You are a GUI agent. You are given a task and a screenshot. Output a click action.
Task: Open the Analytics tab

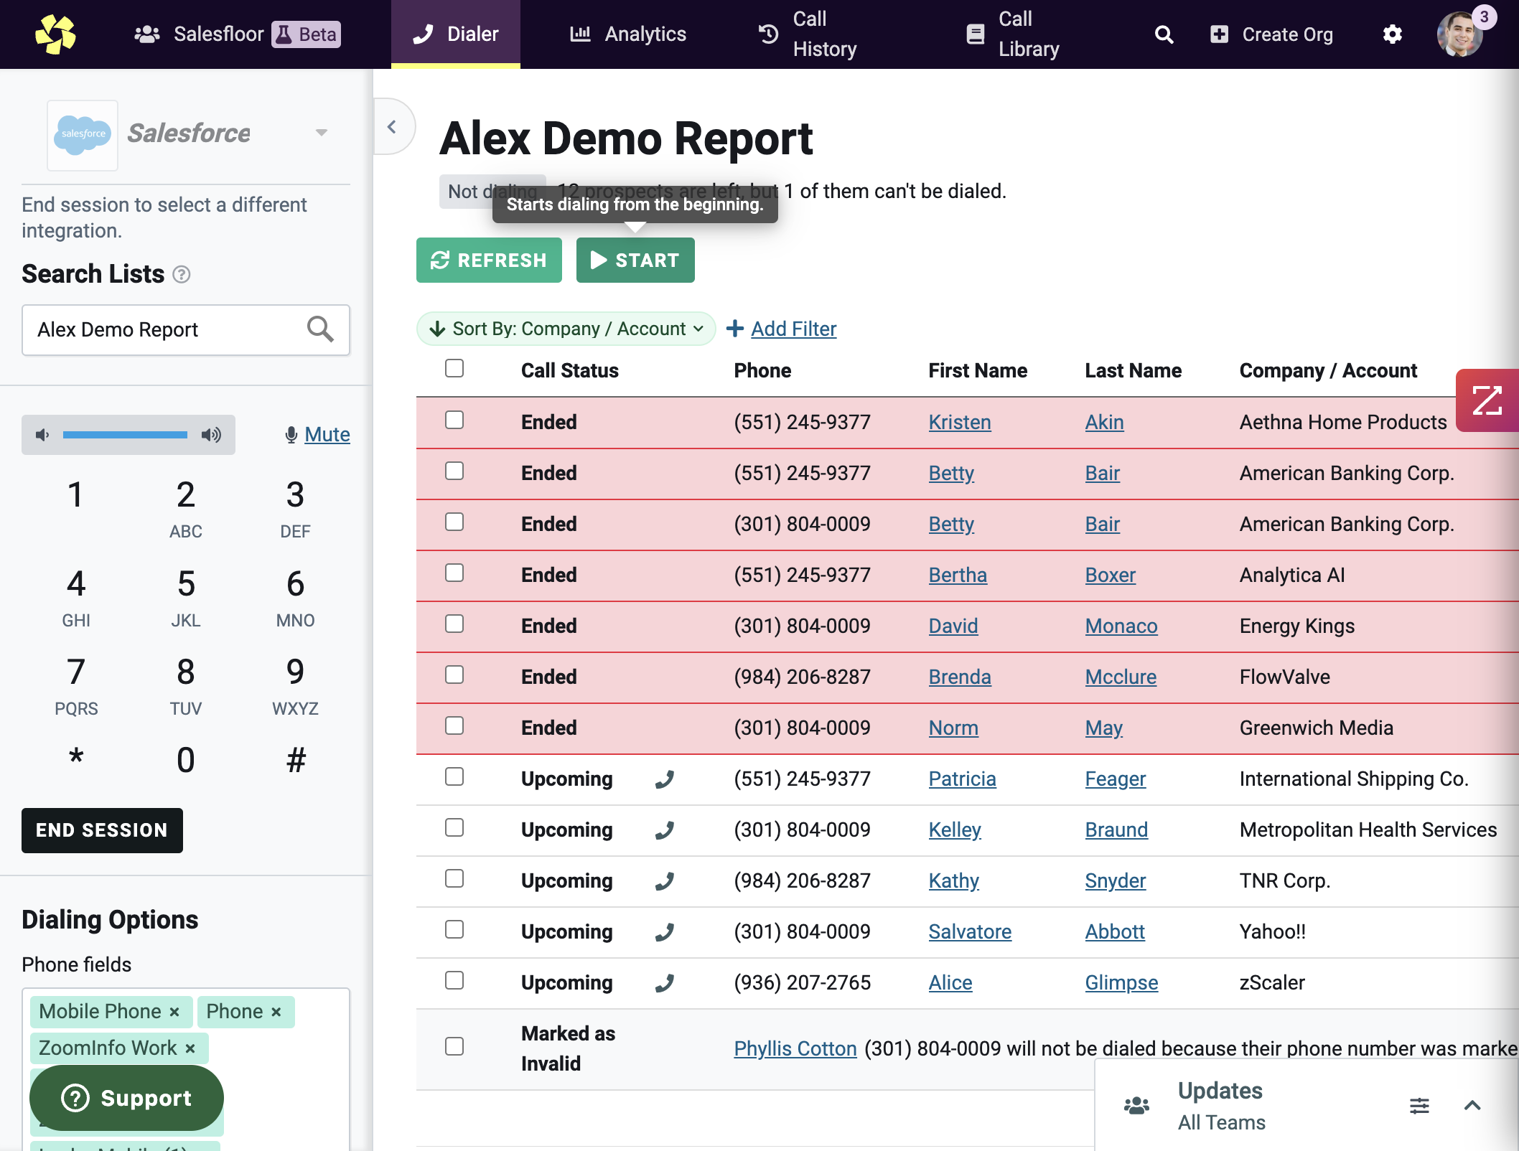tap(628, 34)
